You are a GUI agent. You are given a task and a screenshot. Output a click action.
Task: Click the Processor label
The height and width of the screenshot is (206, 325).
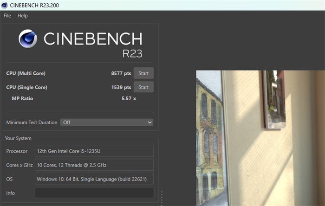(x=17, y=151)
